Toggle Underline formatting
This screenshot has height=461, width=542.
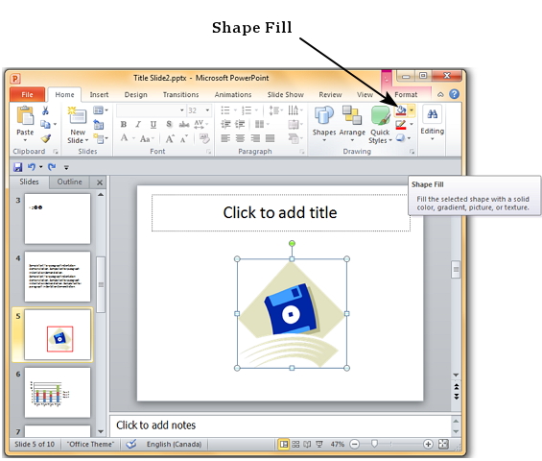click(x=153, y=124)
